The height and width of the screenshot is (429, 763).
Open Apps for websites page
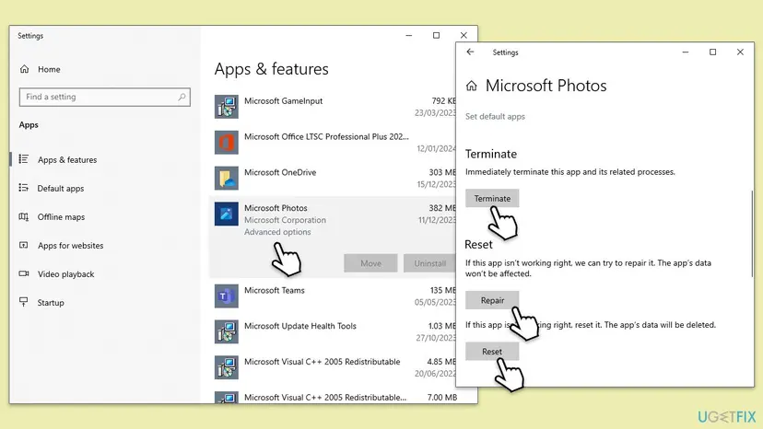[71, 246]
